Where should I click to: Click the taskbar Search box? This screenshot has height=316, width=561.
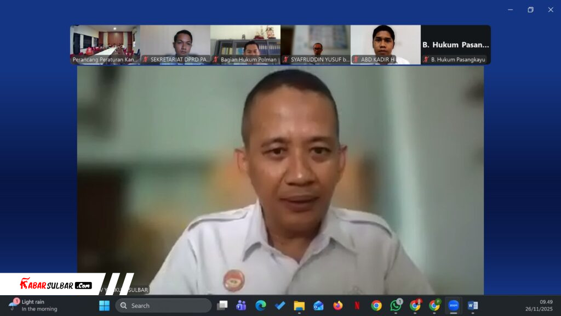[163, 306]
